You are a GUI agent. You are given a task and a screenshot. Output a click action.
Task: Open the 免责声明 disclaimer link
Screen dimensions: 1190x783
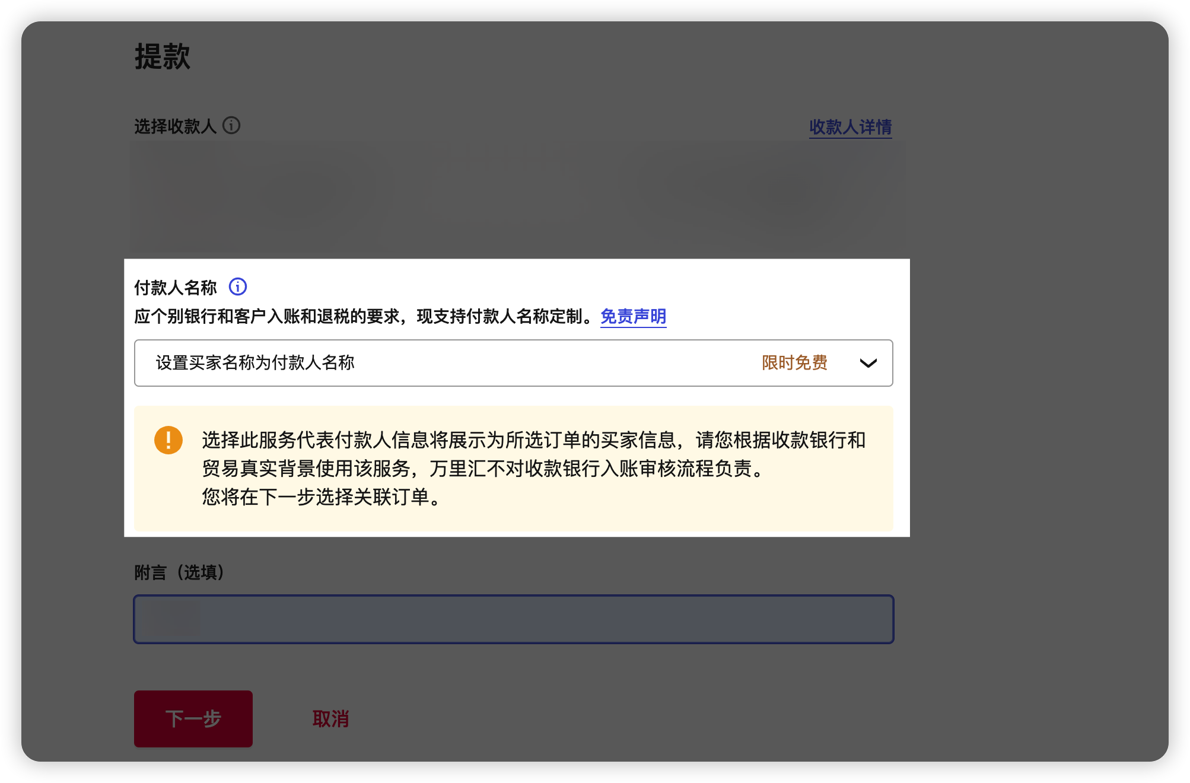633,317
